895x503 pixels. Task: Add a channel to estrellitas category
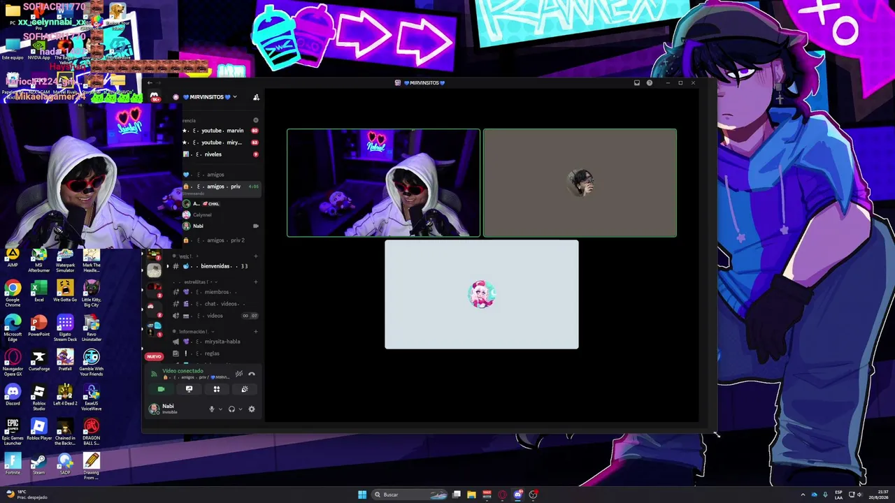pyautogui.click(x=256, y=282)
